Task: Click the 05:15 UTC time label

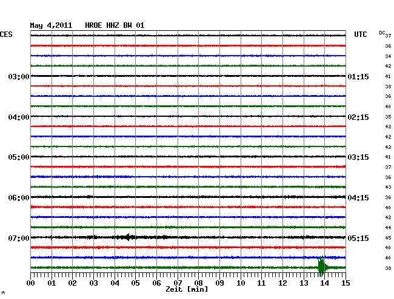Action: (358, 238)
